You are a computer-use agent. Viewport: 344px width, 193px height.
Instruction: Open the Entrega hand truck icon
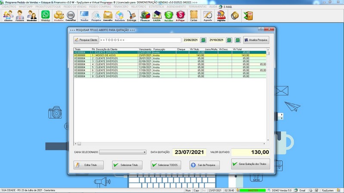132,16
